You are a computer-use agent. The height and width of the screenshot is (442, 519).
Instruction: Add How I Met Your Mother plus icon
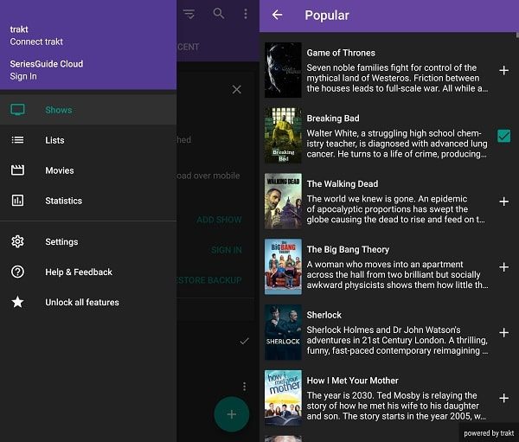[503, 398]
